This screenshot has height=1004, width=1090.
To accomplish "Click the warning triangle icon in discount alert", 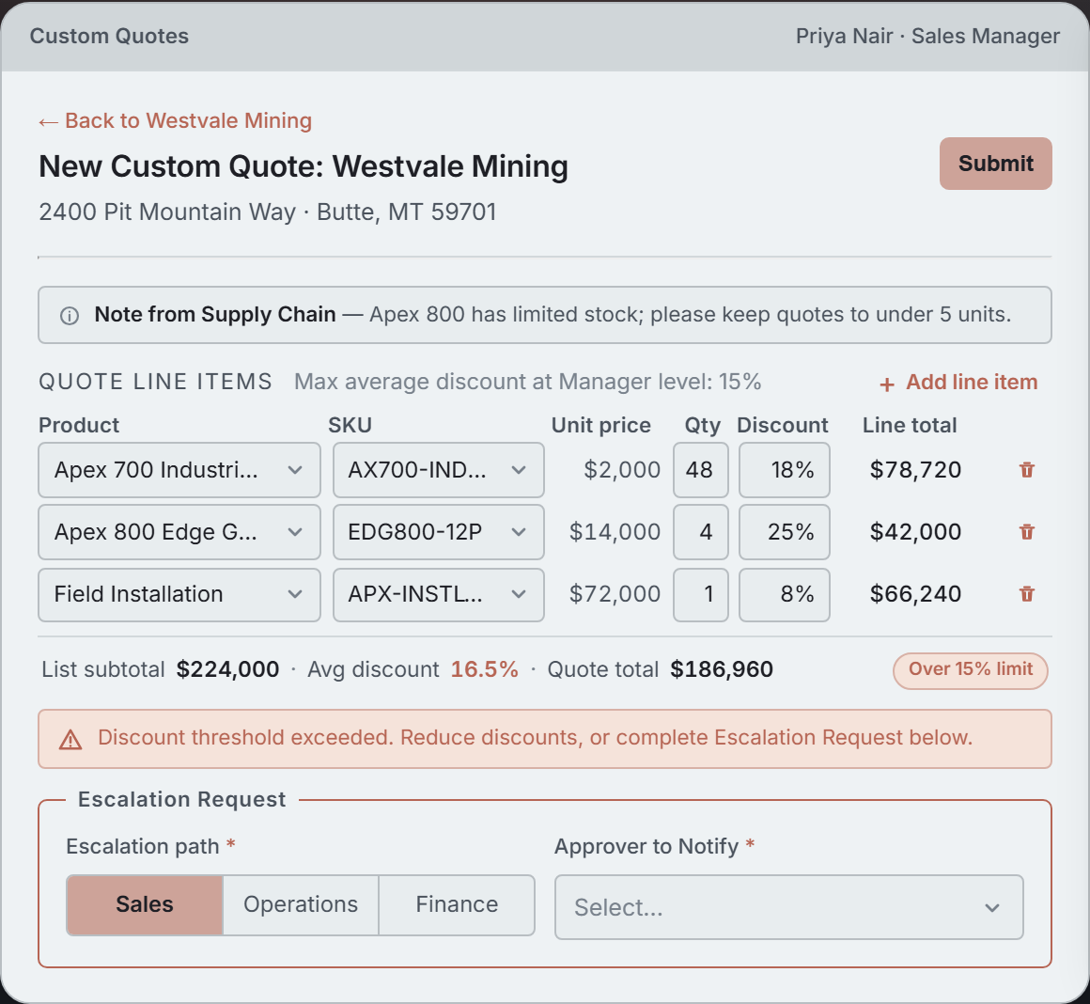I will tap(70, 740).
